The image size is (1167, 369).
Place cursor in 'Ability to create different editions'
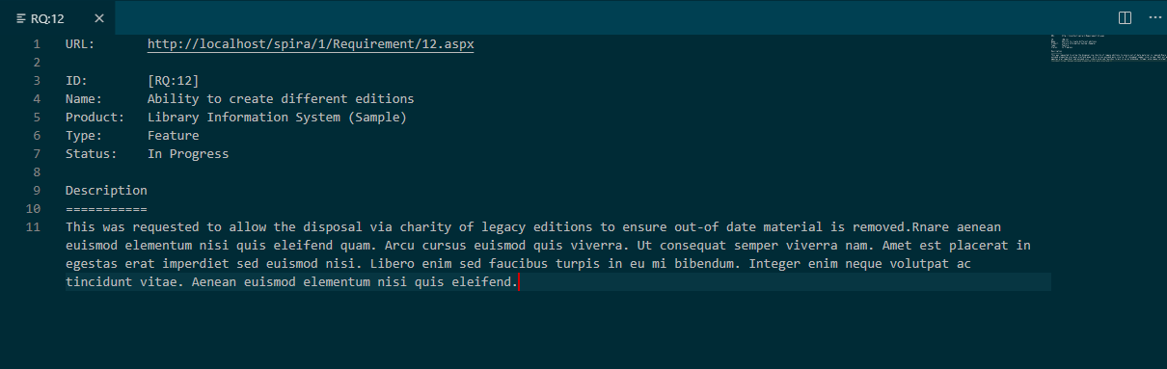pos(281,99)
